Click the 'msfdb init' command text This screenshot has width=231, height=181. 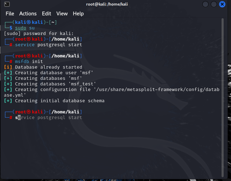point(29,62)
